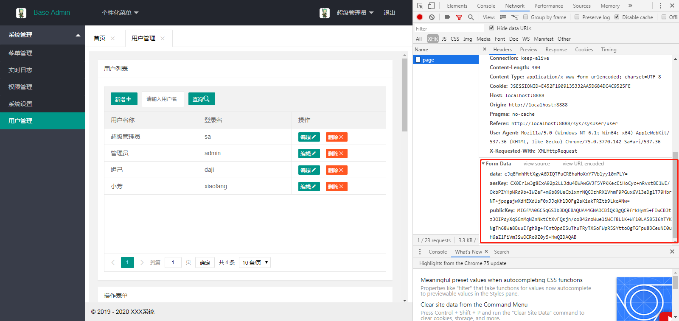Click the Network filter input field

pyautogui.click(x=449, y=28)
